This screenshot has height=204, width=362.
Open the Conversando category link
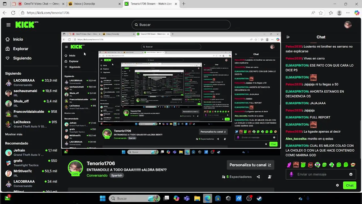tap(97, 175)
